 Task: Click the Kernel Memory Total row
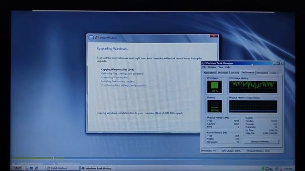pyautogui.click(x=223, y=136)
